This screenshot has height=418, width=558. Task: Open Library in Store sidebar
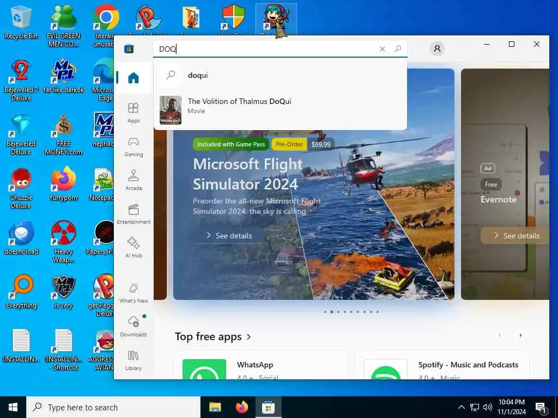[134, 360]
